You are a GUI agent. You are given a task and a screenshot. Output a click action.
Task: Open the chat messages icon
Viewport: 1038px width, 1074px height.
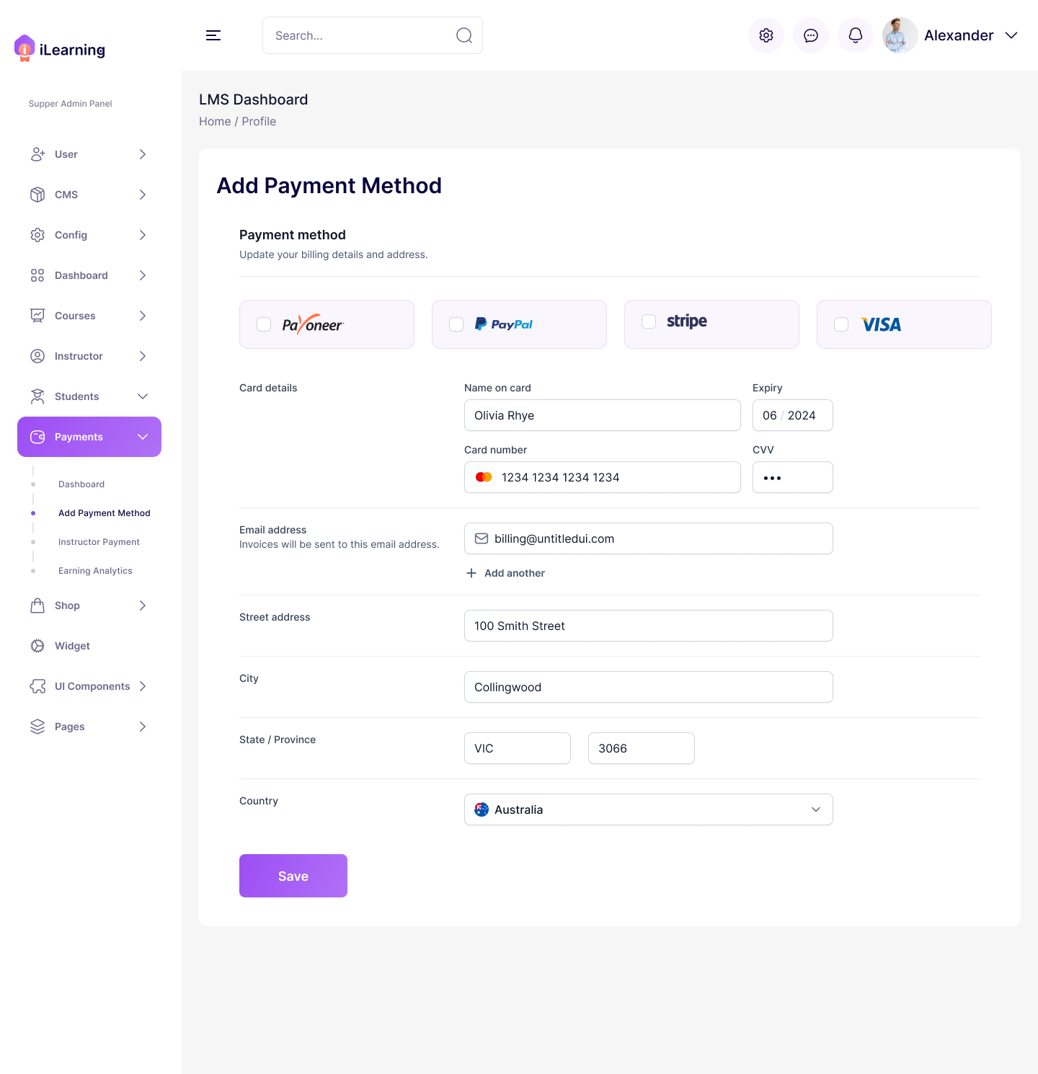[x=811, y=35]
